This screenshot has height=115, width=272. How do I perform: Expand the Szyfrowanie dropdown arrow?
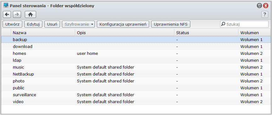point(92,24)
